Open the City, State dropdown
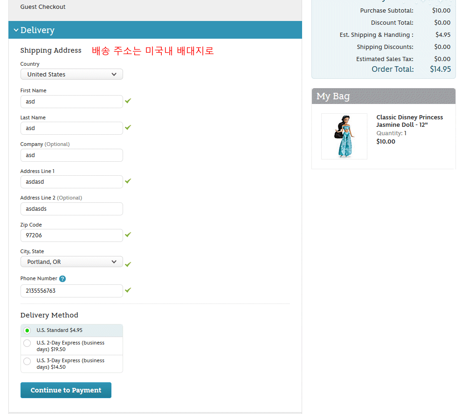This screenshot has height=414, width=469. [x=71, y=262]
